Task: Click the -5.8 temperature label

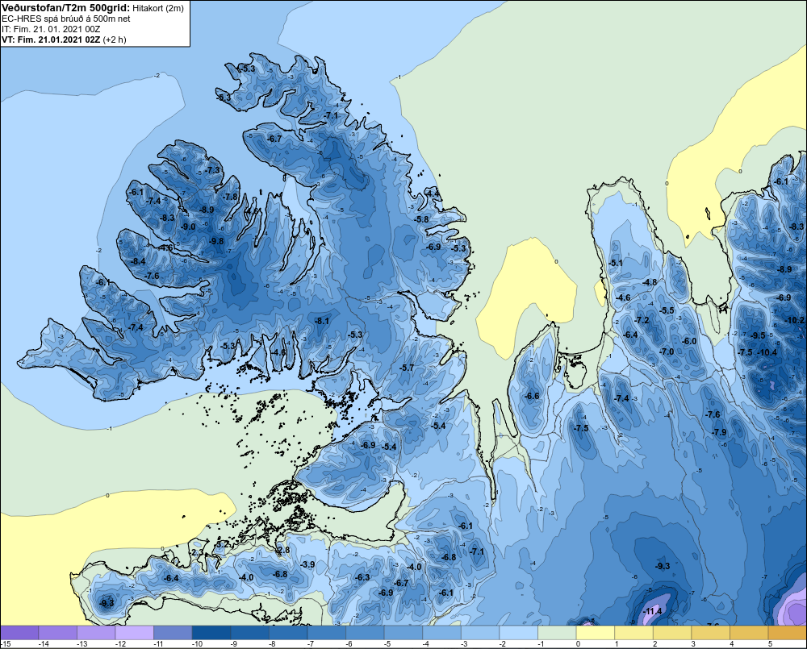Action: tap(421, 219)
